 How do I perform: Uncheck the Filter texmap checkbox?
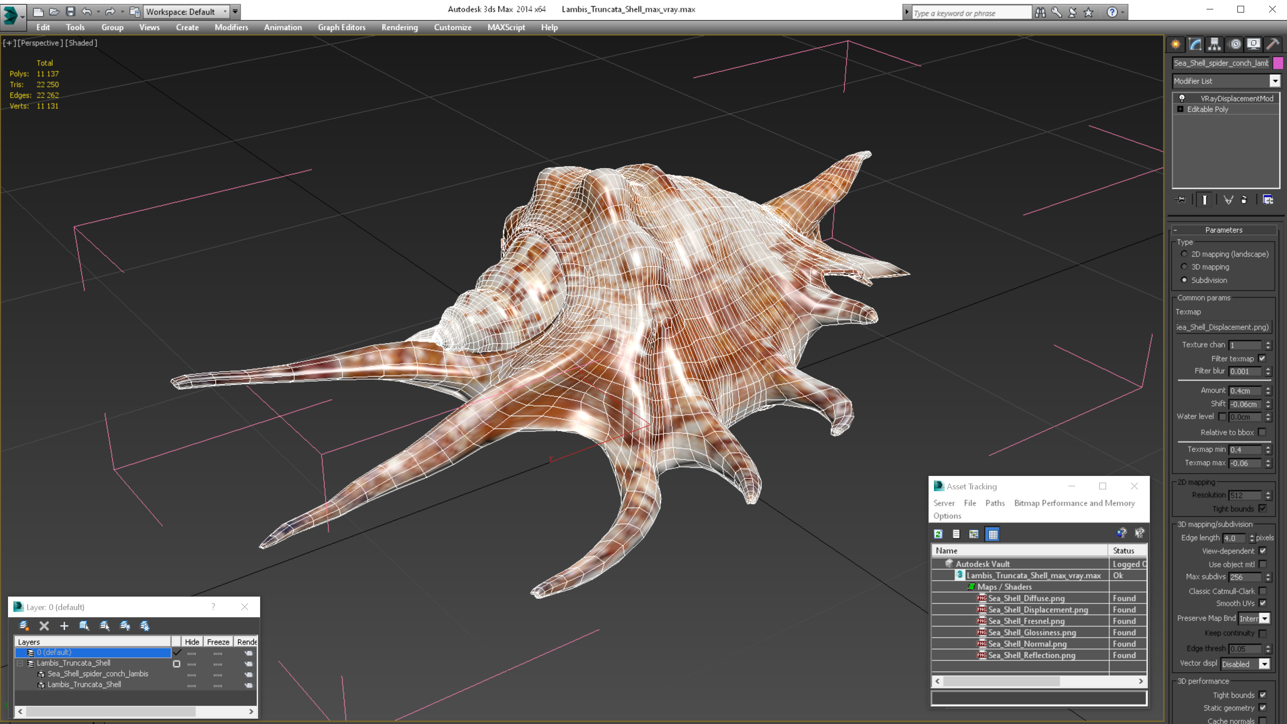1262,358
